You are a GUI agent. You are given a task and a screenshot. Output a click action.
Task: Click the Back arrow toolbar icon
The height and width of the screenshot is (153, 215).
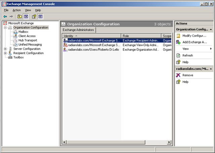tap(5, 16)
